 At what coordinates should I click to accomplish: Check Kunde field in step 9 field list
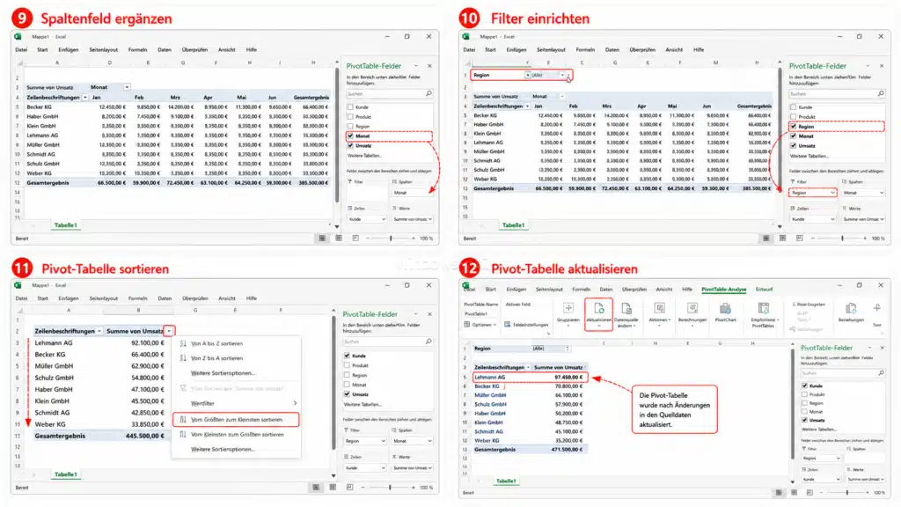350,107
